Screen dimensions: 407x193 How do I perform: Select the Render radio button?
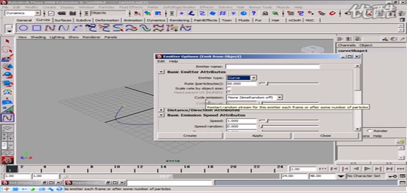[369, 131]
